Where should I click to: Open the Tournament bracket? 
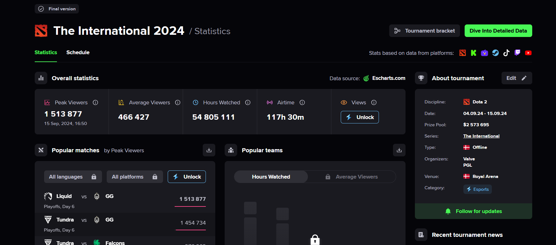[x=425, y=31]
